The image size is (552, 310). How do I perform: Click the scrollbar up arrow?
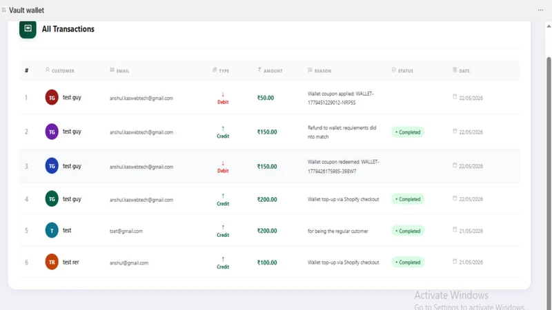pyautogui.click(x=549, y=26)
